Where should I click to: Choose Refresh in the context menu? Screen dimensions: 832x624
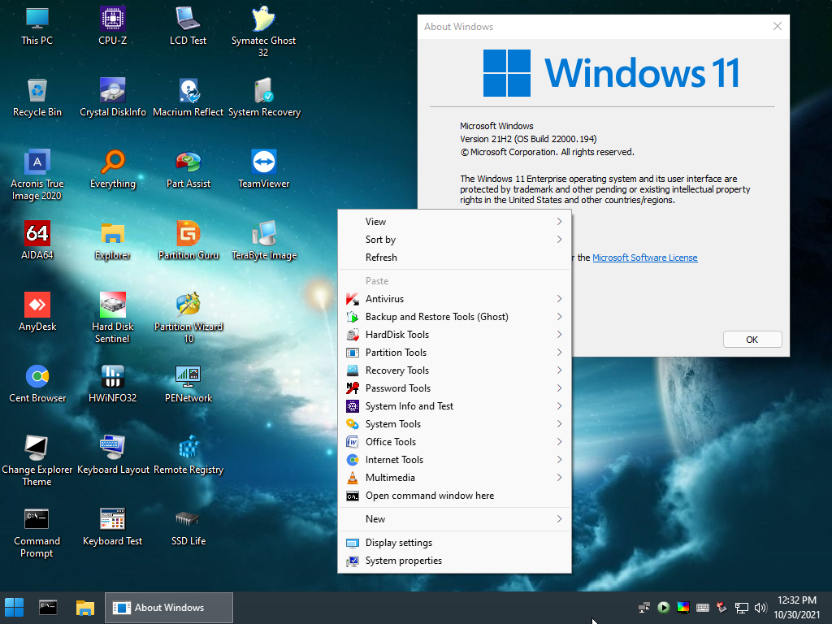coord(454,258)
